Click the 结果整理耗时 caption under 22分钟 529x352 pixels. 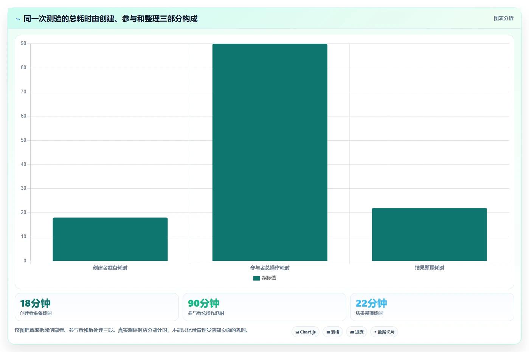coord(369,313)
